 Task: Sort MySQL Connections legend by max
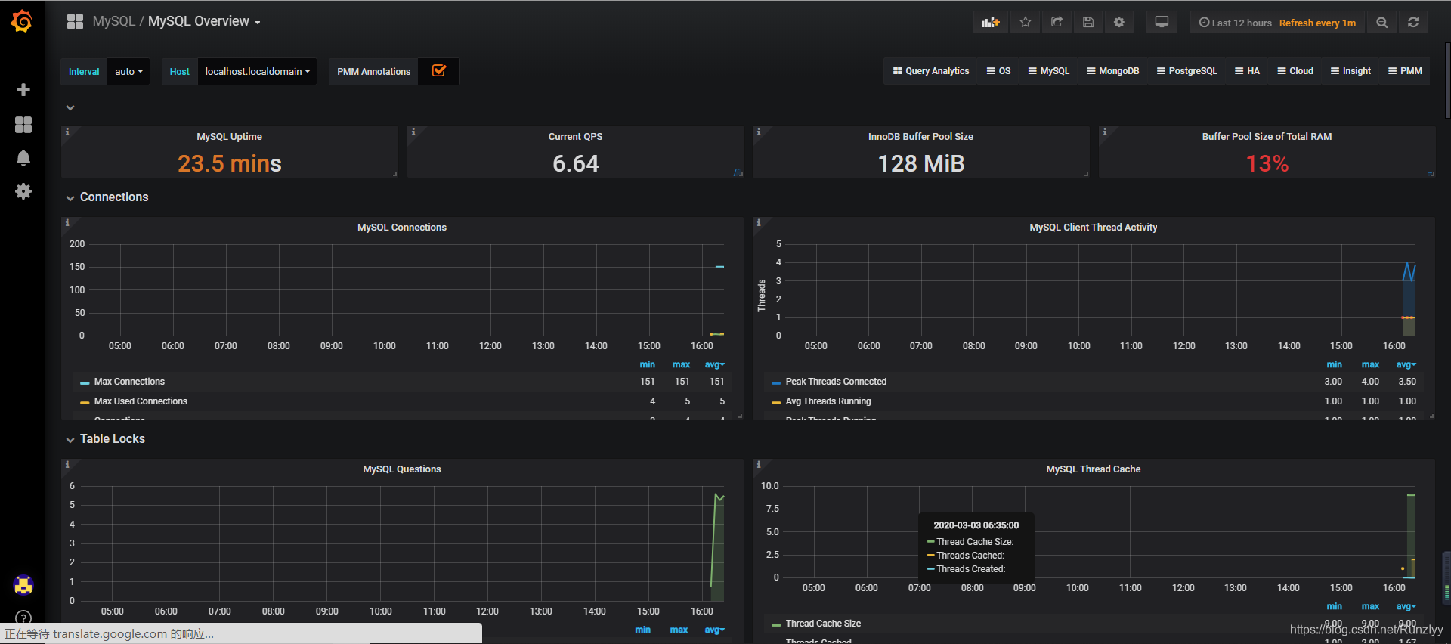(x=682, y=364)
